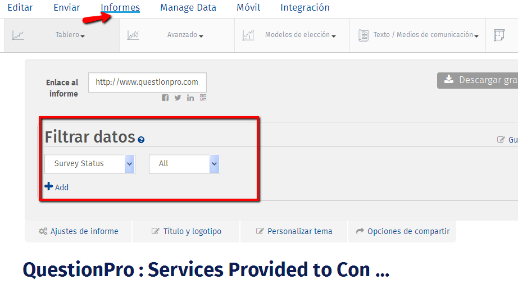518x284 pixels.
Task: Go to the Móvil tab
Action: tap(248, 8)
